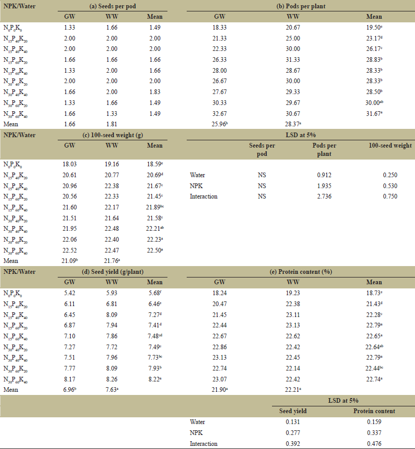Viewport: 415px width, 449px height.
Task: Click the pods per plant GW mean 25.96
Action: (x=218, y=125)
